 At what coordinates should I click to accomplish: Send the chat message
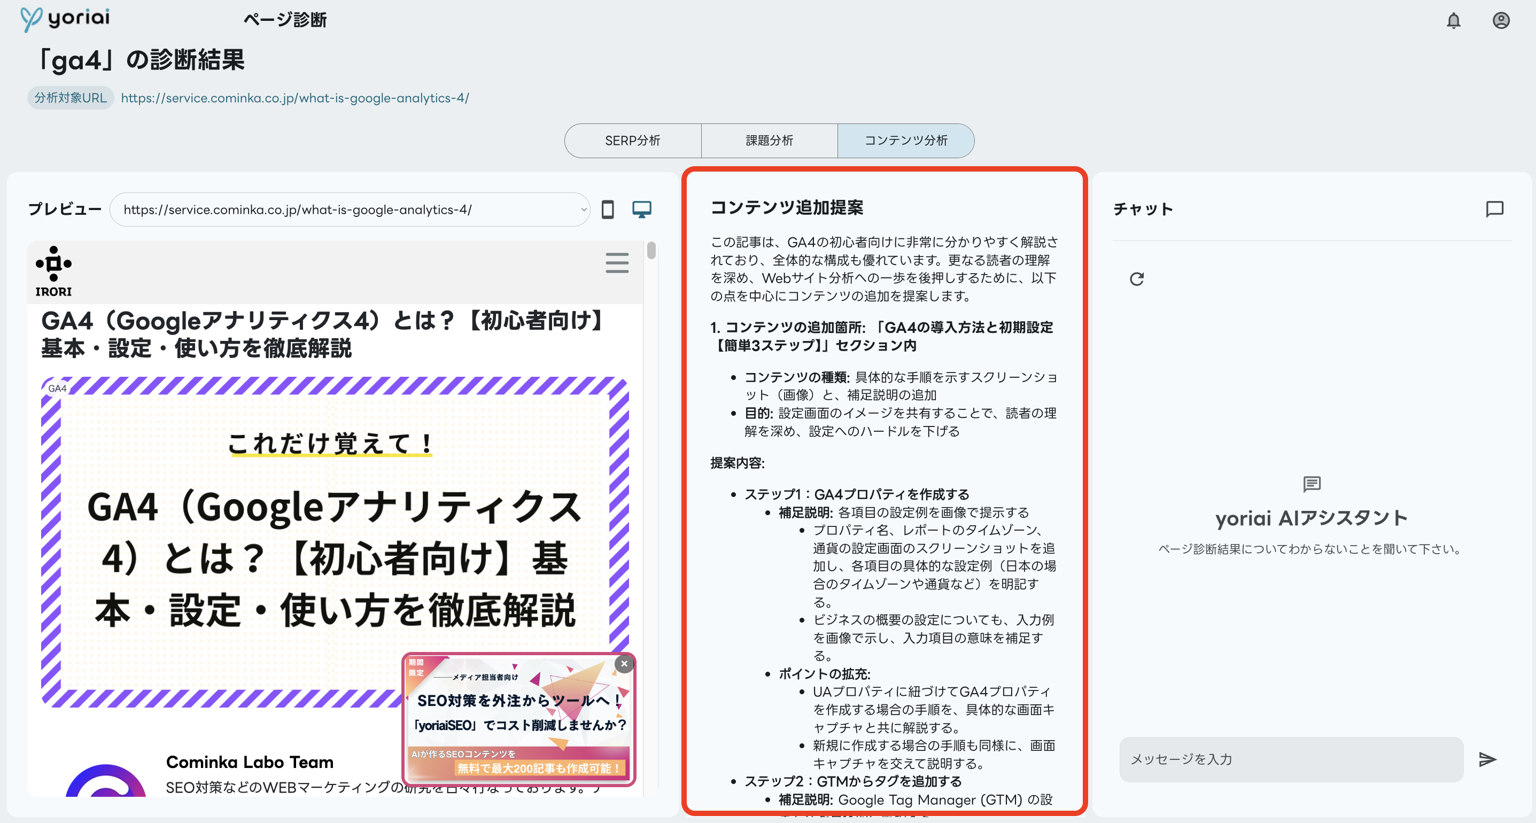1488,759
